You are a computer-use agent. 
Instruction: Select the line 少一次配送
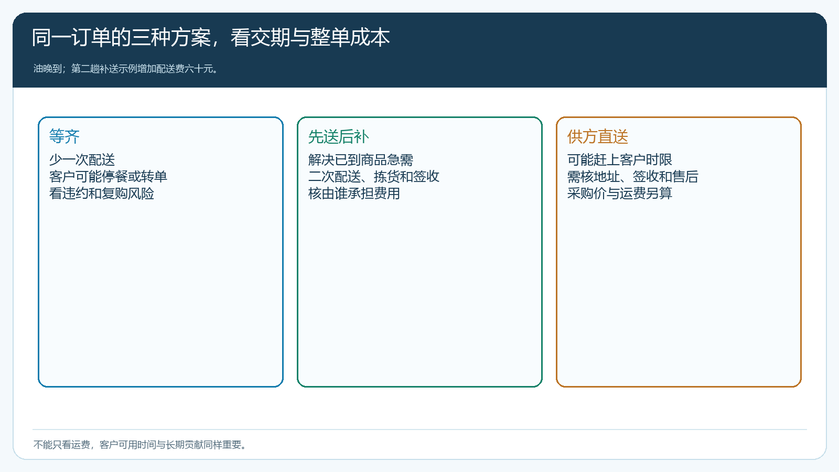coord(82,159)
